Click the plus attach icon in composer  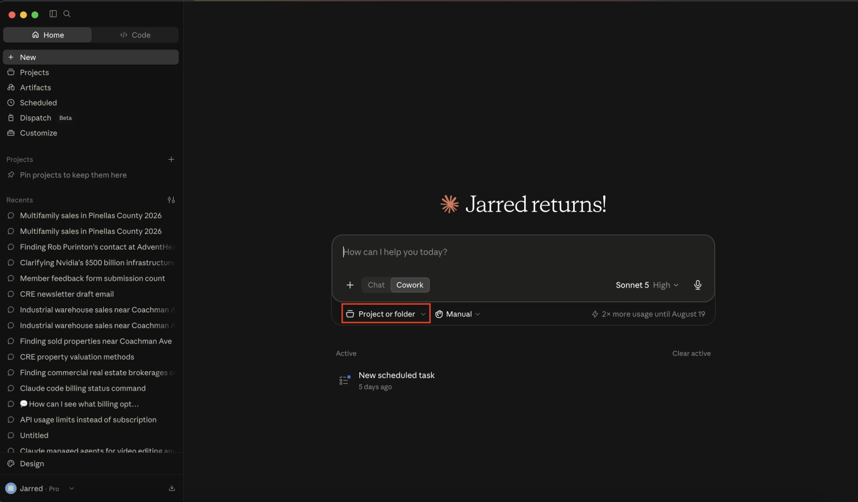pos(350,285)
